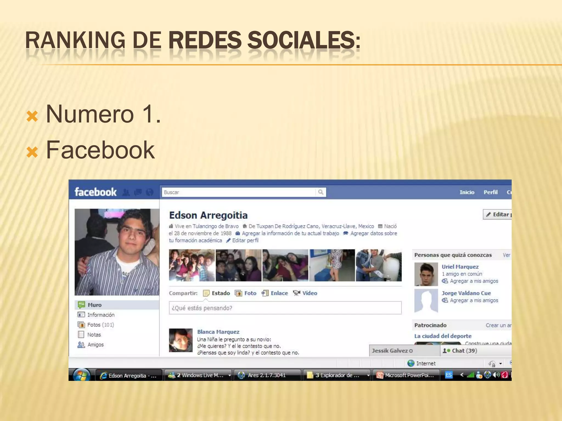The width and height of the screenshot is (562, 421).
Task: Click Blanca Marquez avatar thumbnail
Action: 181,340
